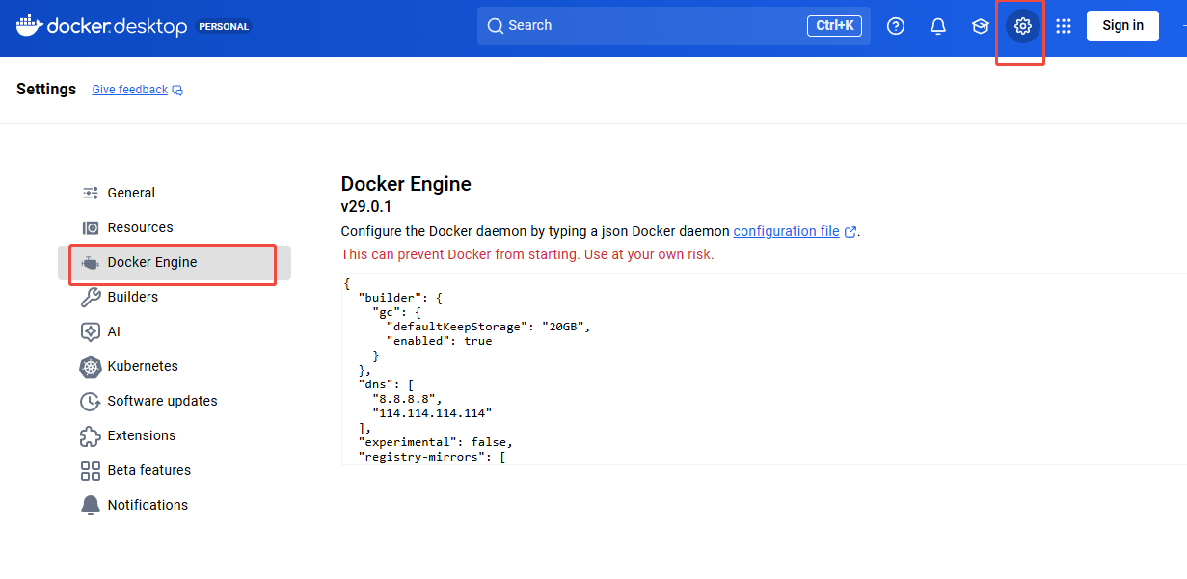
Task: Click the "8.8.8.8" DNS entry
Action: point(406,399)
